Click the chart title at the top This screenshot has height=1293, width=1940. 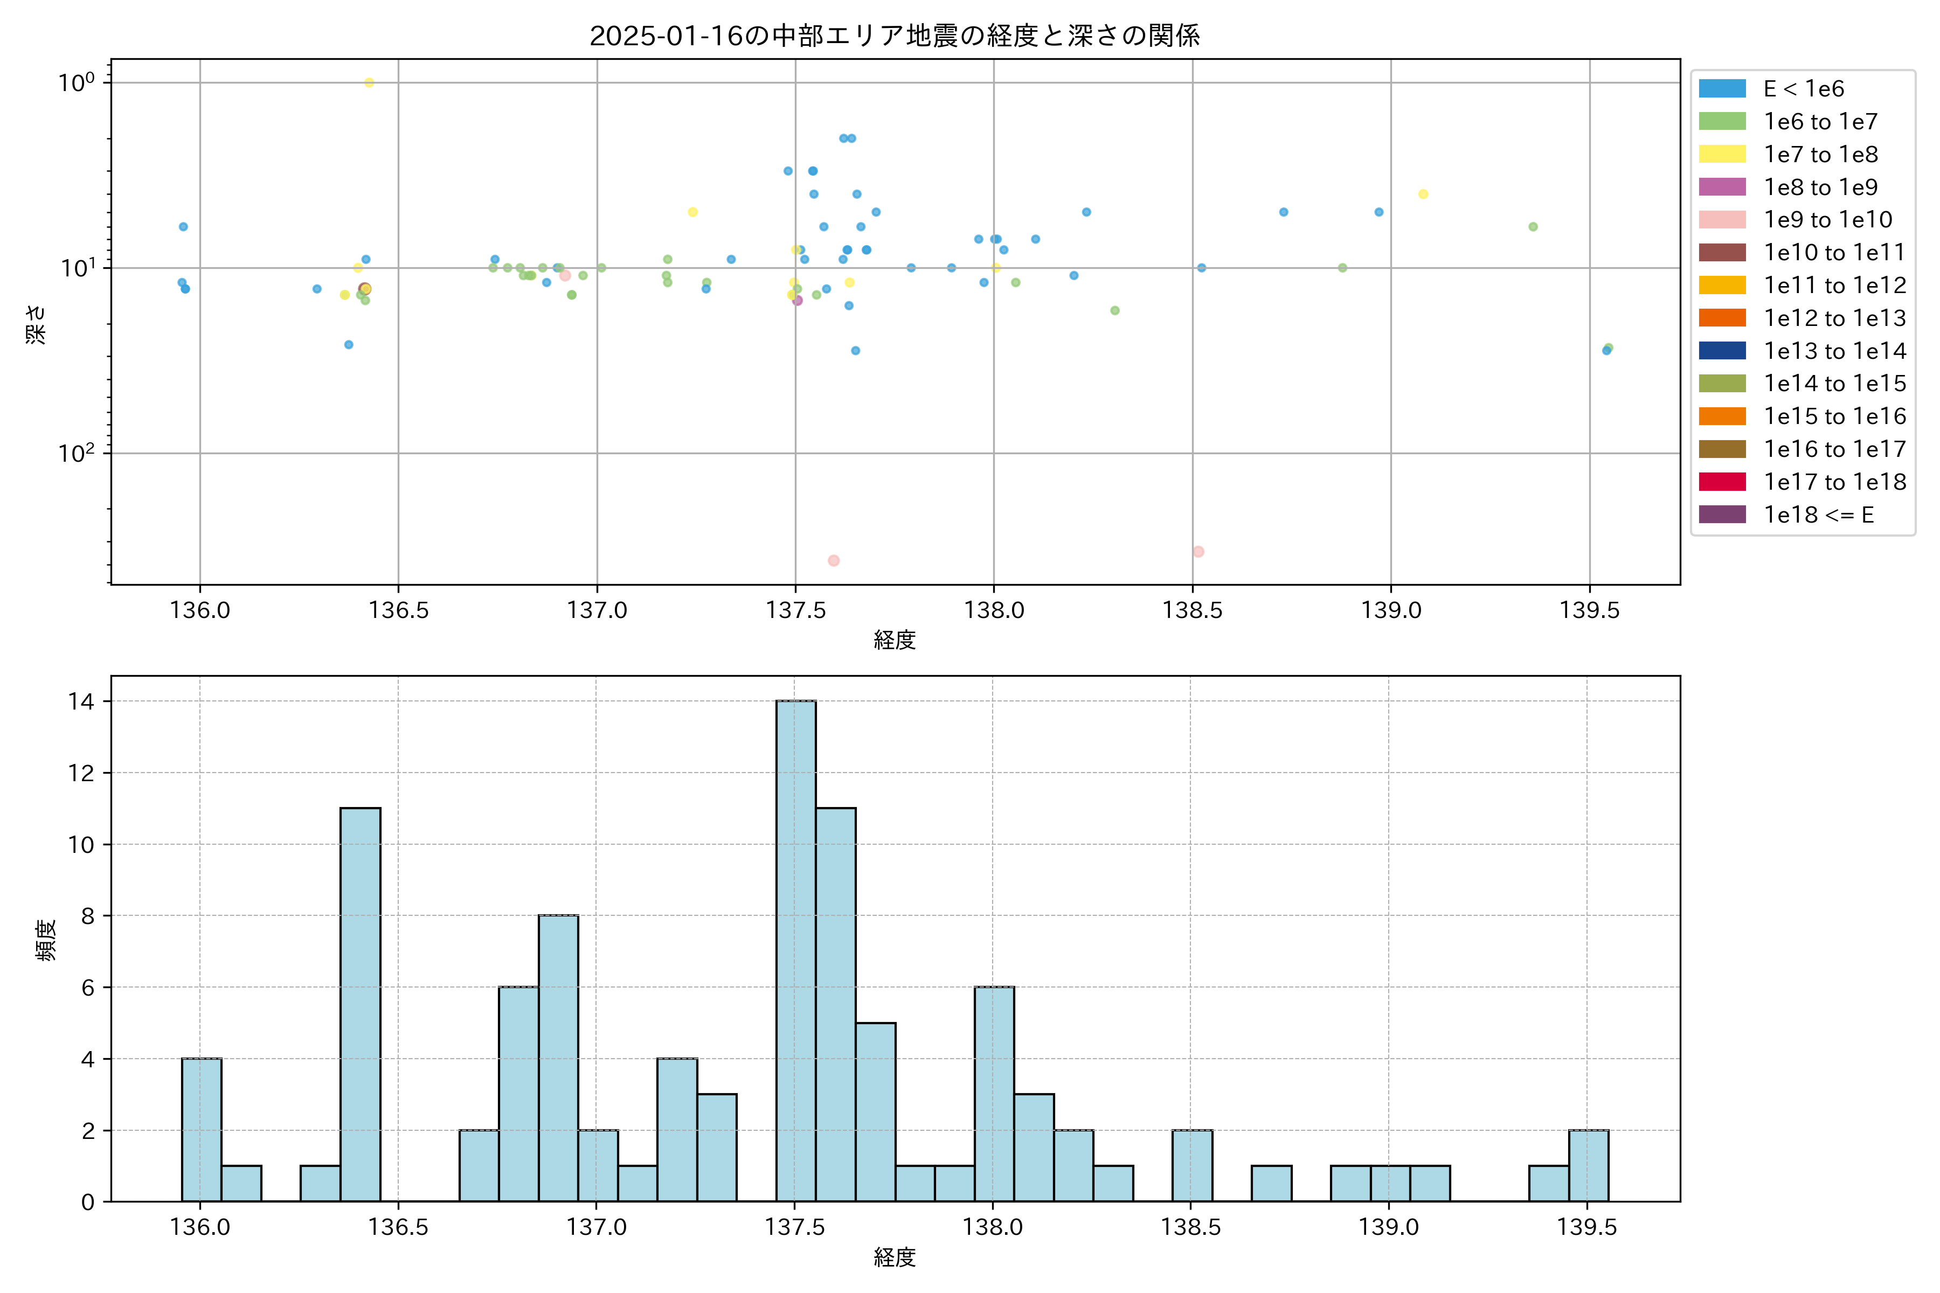coord(894,36)
